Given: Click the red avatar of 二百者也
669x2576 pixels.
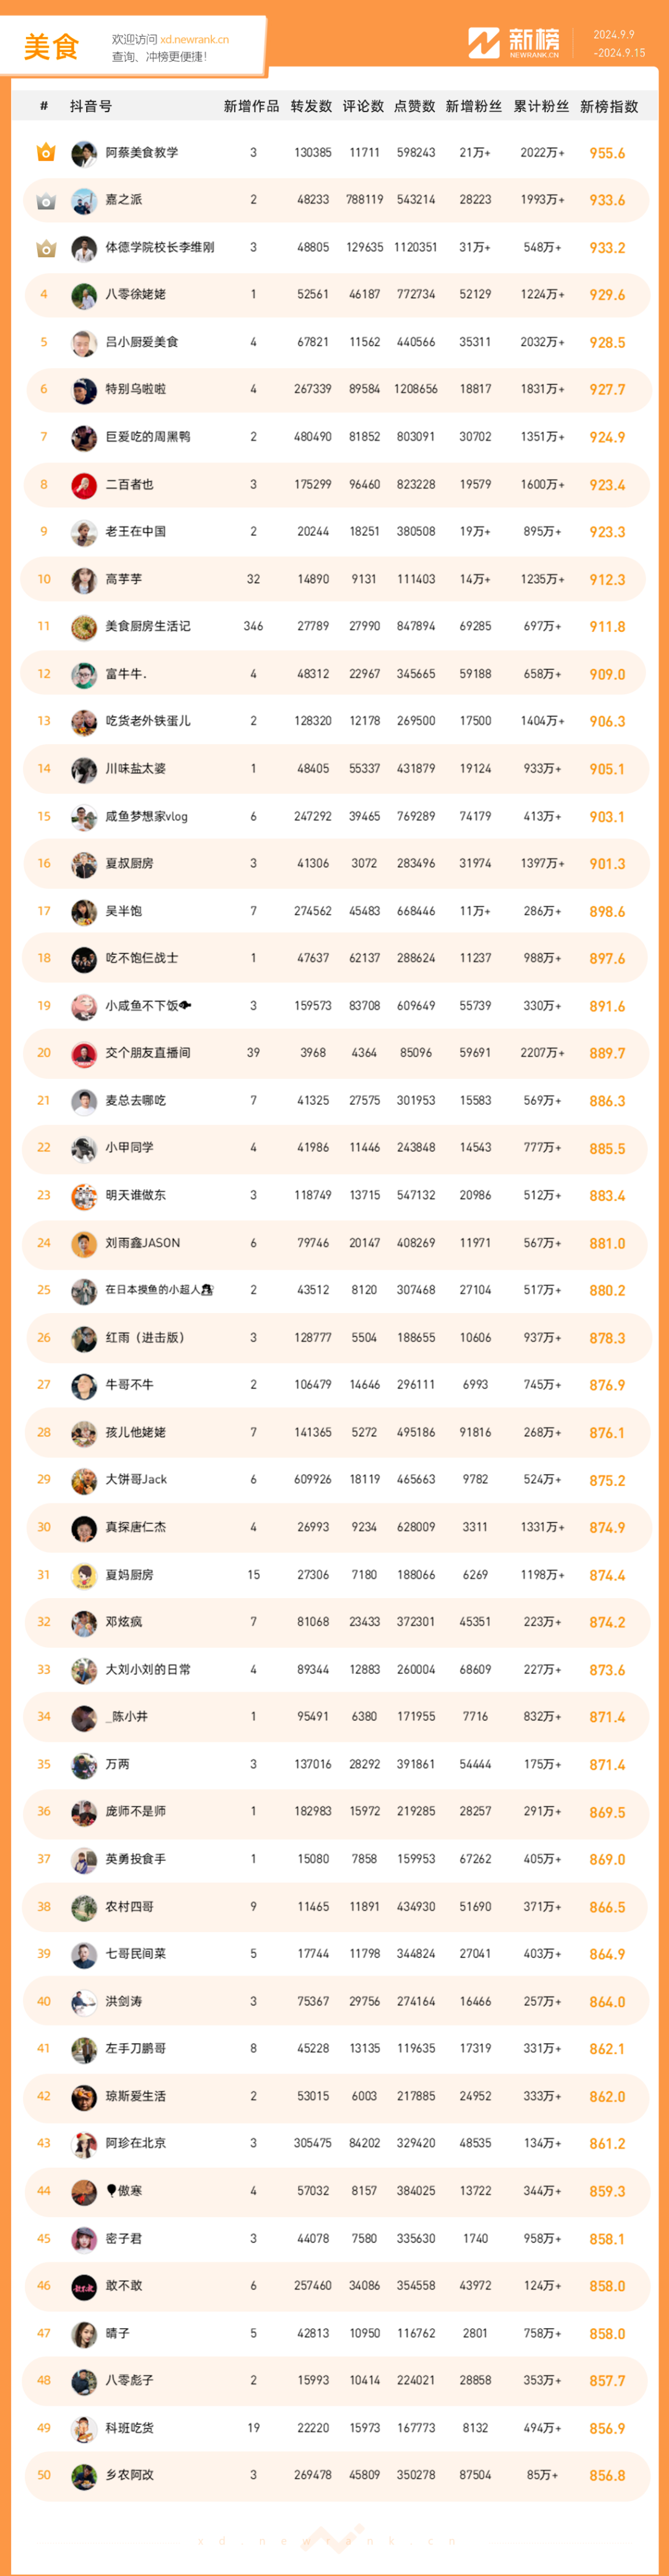Looking at the screenshot, I should click(84, 485).
